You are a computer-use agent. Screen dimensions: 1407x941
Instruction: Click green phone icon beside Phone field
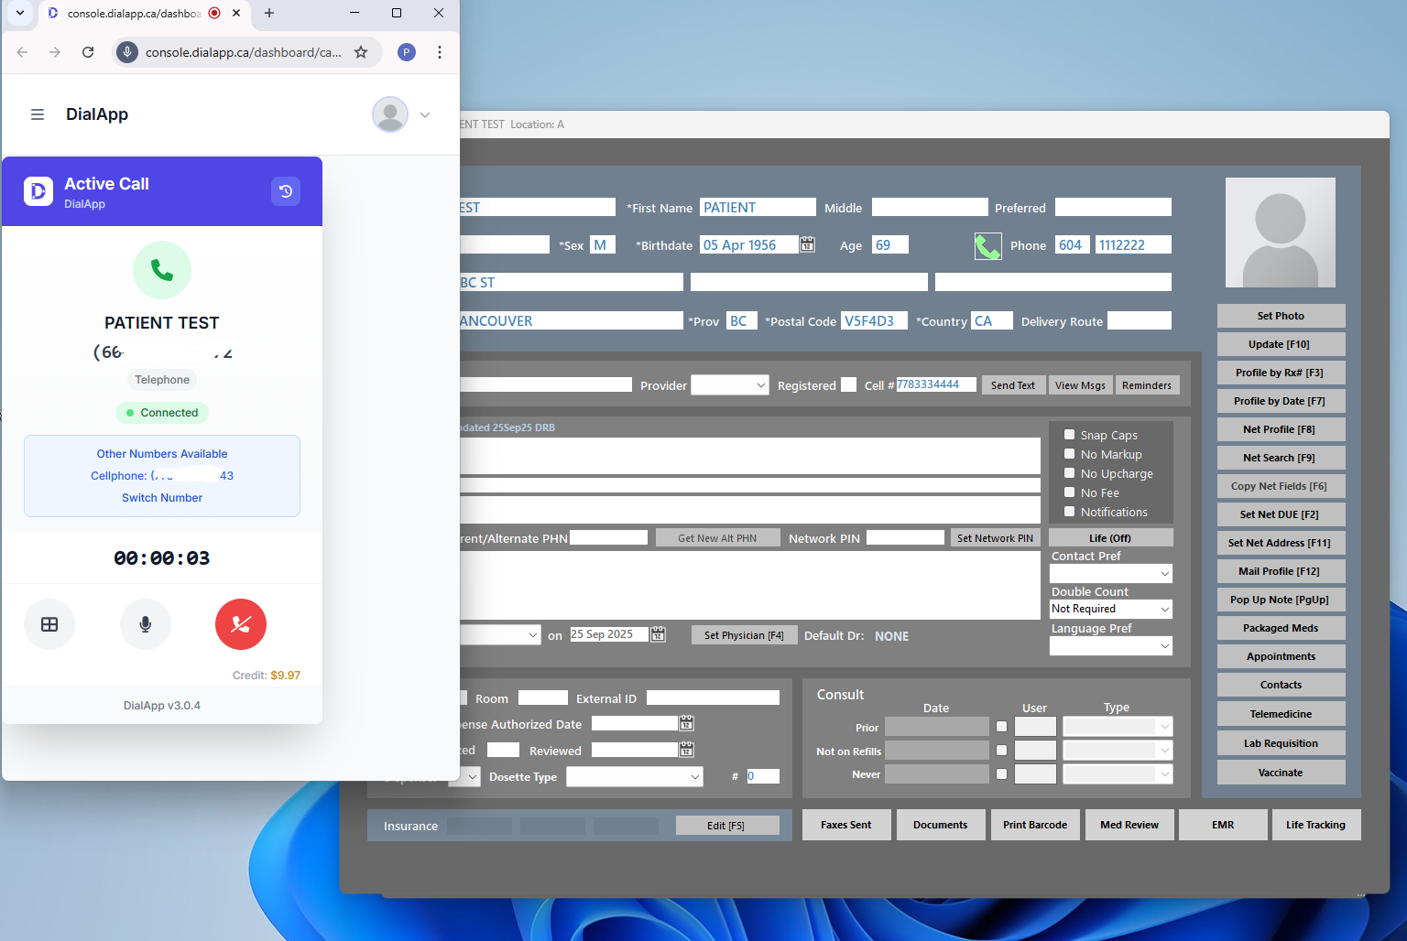click(x=987, y=246)
